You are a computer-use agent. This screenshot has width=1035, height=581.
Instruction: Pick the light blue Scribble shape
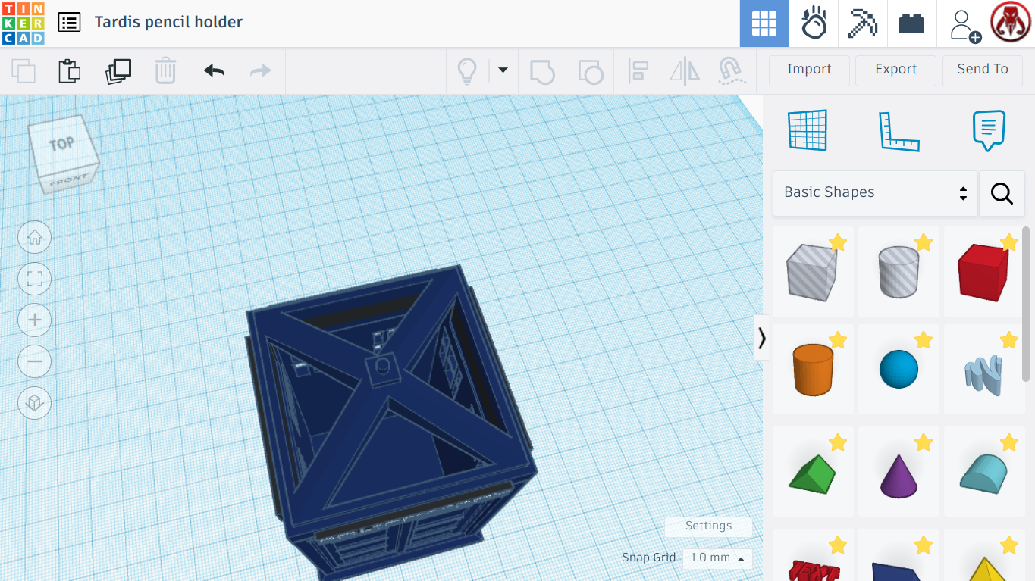(x=983, y=370)
